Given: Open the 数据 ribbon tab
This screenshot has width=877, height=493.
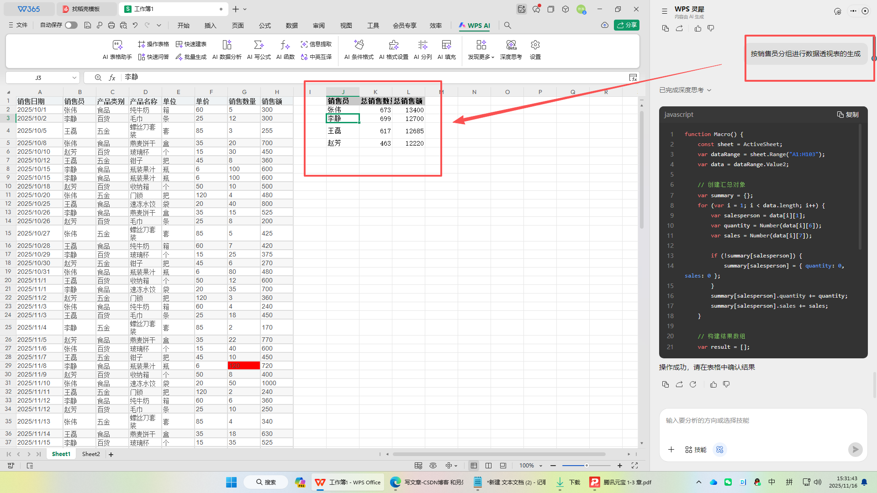Looking at the screenshot, I should (291, 26).
